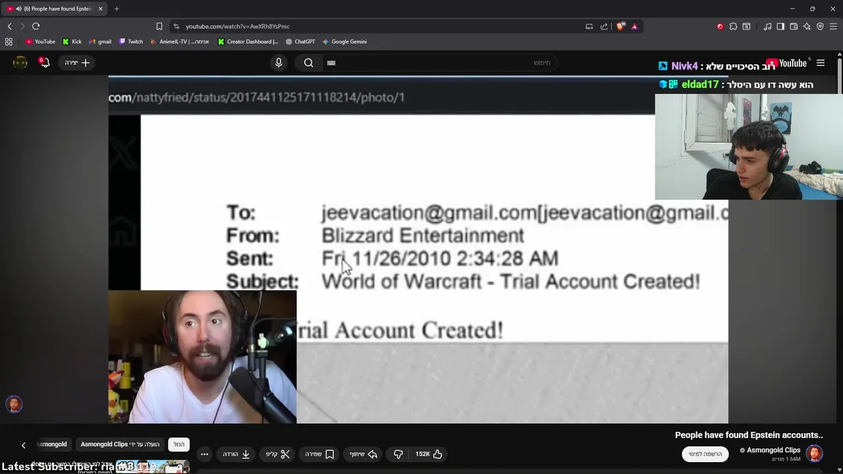Open the YouTube bookmark
843x474 pixels.
40,41
